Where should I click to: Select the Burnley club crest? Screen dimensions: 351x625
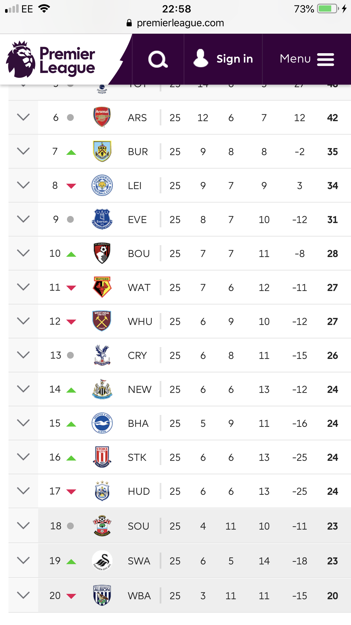(x=102, y=151)
